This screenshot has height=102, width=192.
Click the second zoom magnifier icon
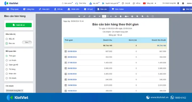[x=142, y=16]
